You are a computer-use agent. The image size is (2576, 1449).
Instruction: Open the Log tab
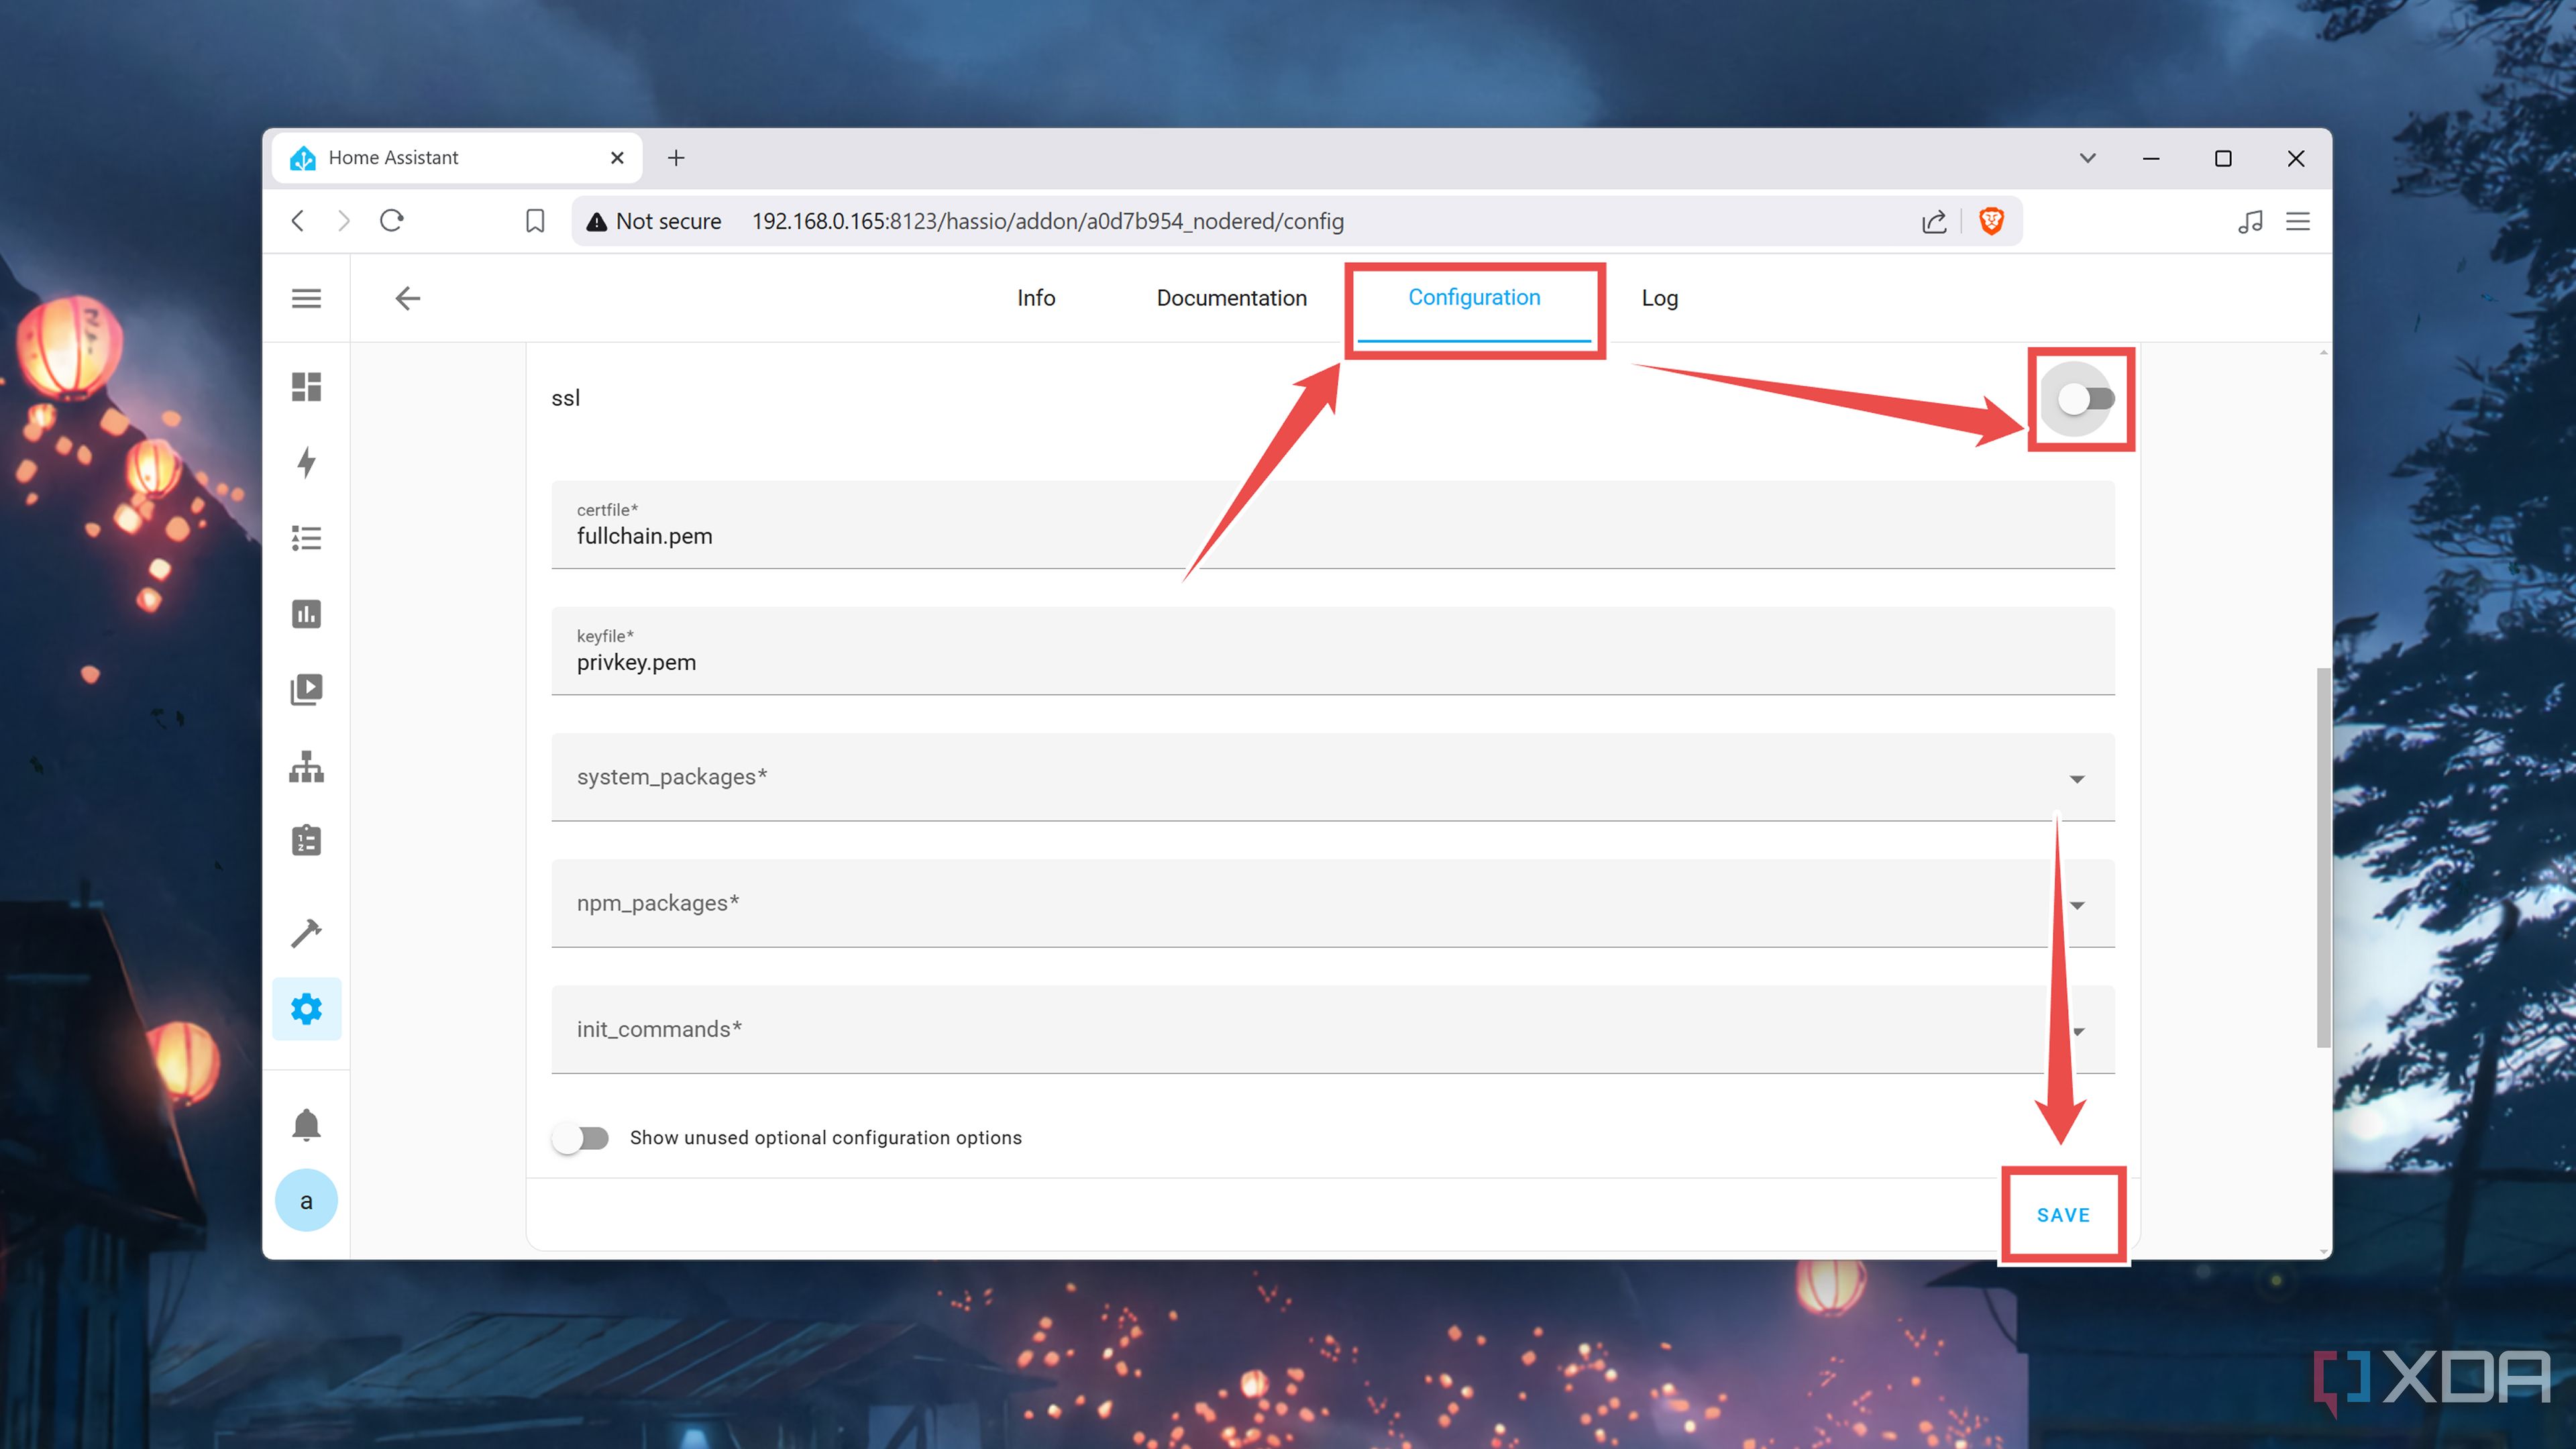click(1659, 298)
